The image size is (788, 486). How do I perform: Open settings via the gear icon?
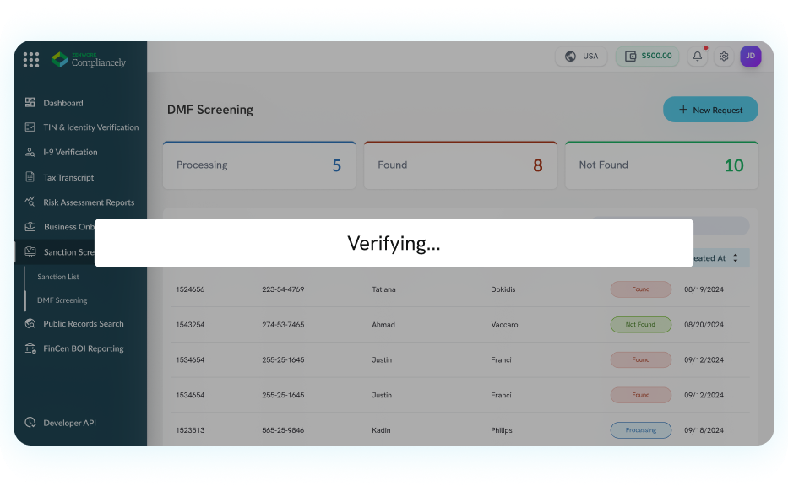(724, 57)
